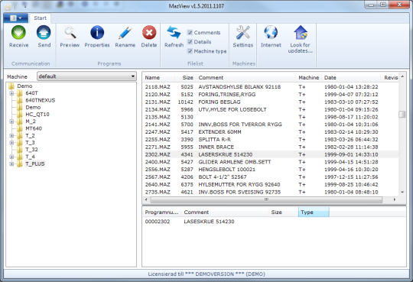Select file 2135.MAZ
Viewport: 413px width, 282px height.
coord(271,117)
